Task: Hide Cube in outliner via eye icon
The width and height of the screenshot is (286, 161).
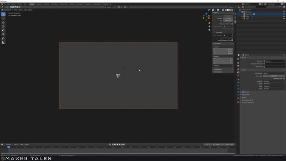Action: [x=284, y=17]
